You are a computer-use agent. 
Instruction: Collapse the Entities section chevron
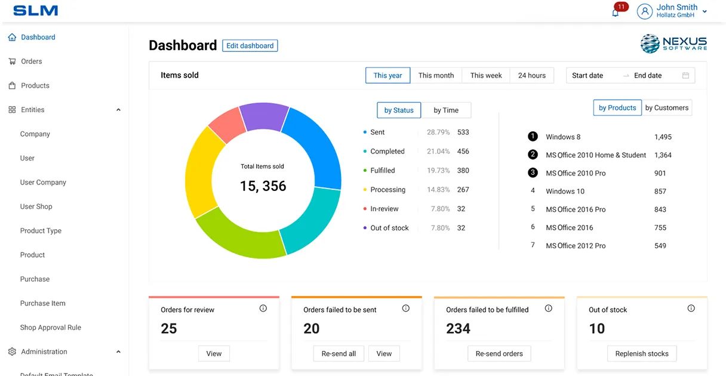pos(118,110)
